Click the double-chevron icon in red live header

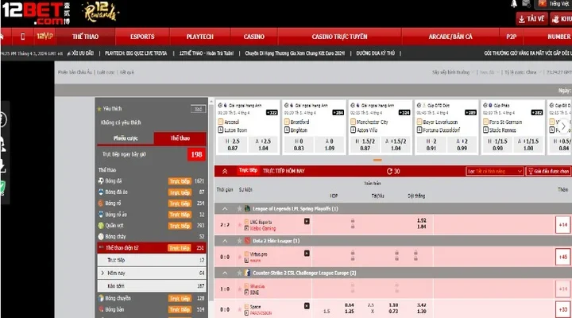tap(224, 171)
